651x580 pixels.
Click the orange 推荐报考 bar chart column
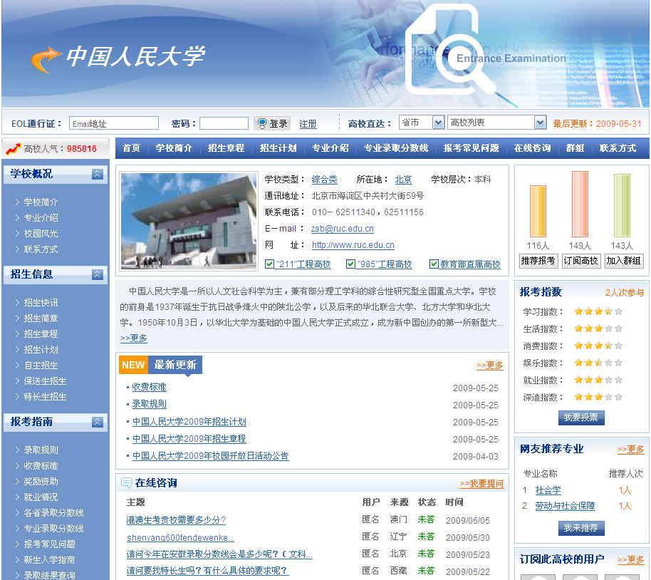[538, 212]
